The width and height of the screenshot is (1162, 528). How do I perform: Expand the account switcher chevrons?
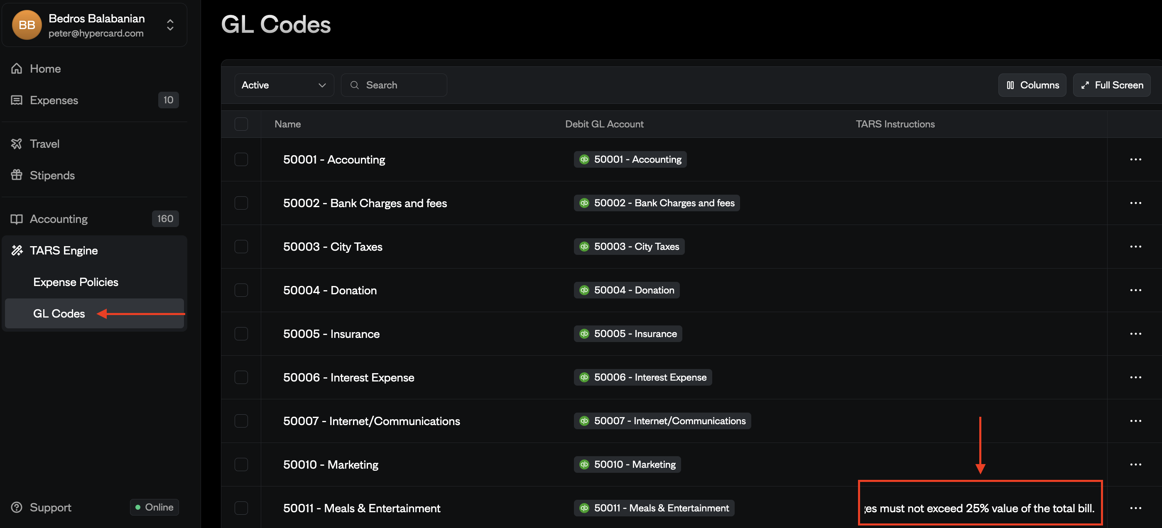click(170, 25)
